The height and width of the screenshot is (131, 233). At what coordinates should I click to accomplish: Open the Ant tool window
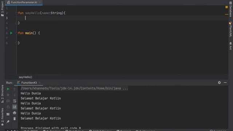(x=230, y=46)
